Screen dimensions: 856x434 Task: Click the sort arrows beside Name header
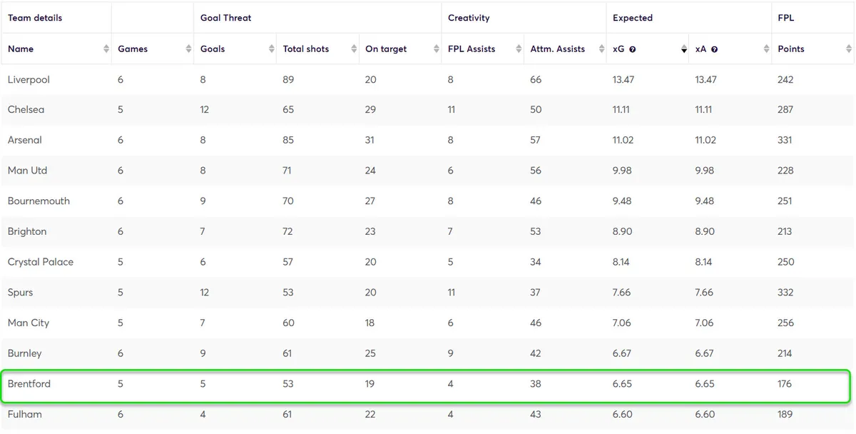point(102,49)
